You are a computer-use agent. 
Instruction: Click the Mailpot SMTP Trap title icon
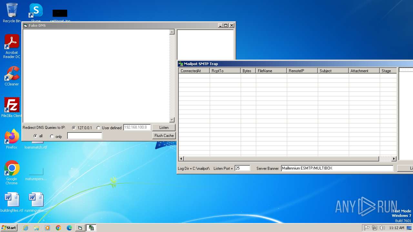click(181, 64)
